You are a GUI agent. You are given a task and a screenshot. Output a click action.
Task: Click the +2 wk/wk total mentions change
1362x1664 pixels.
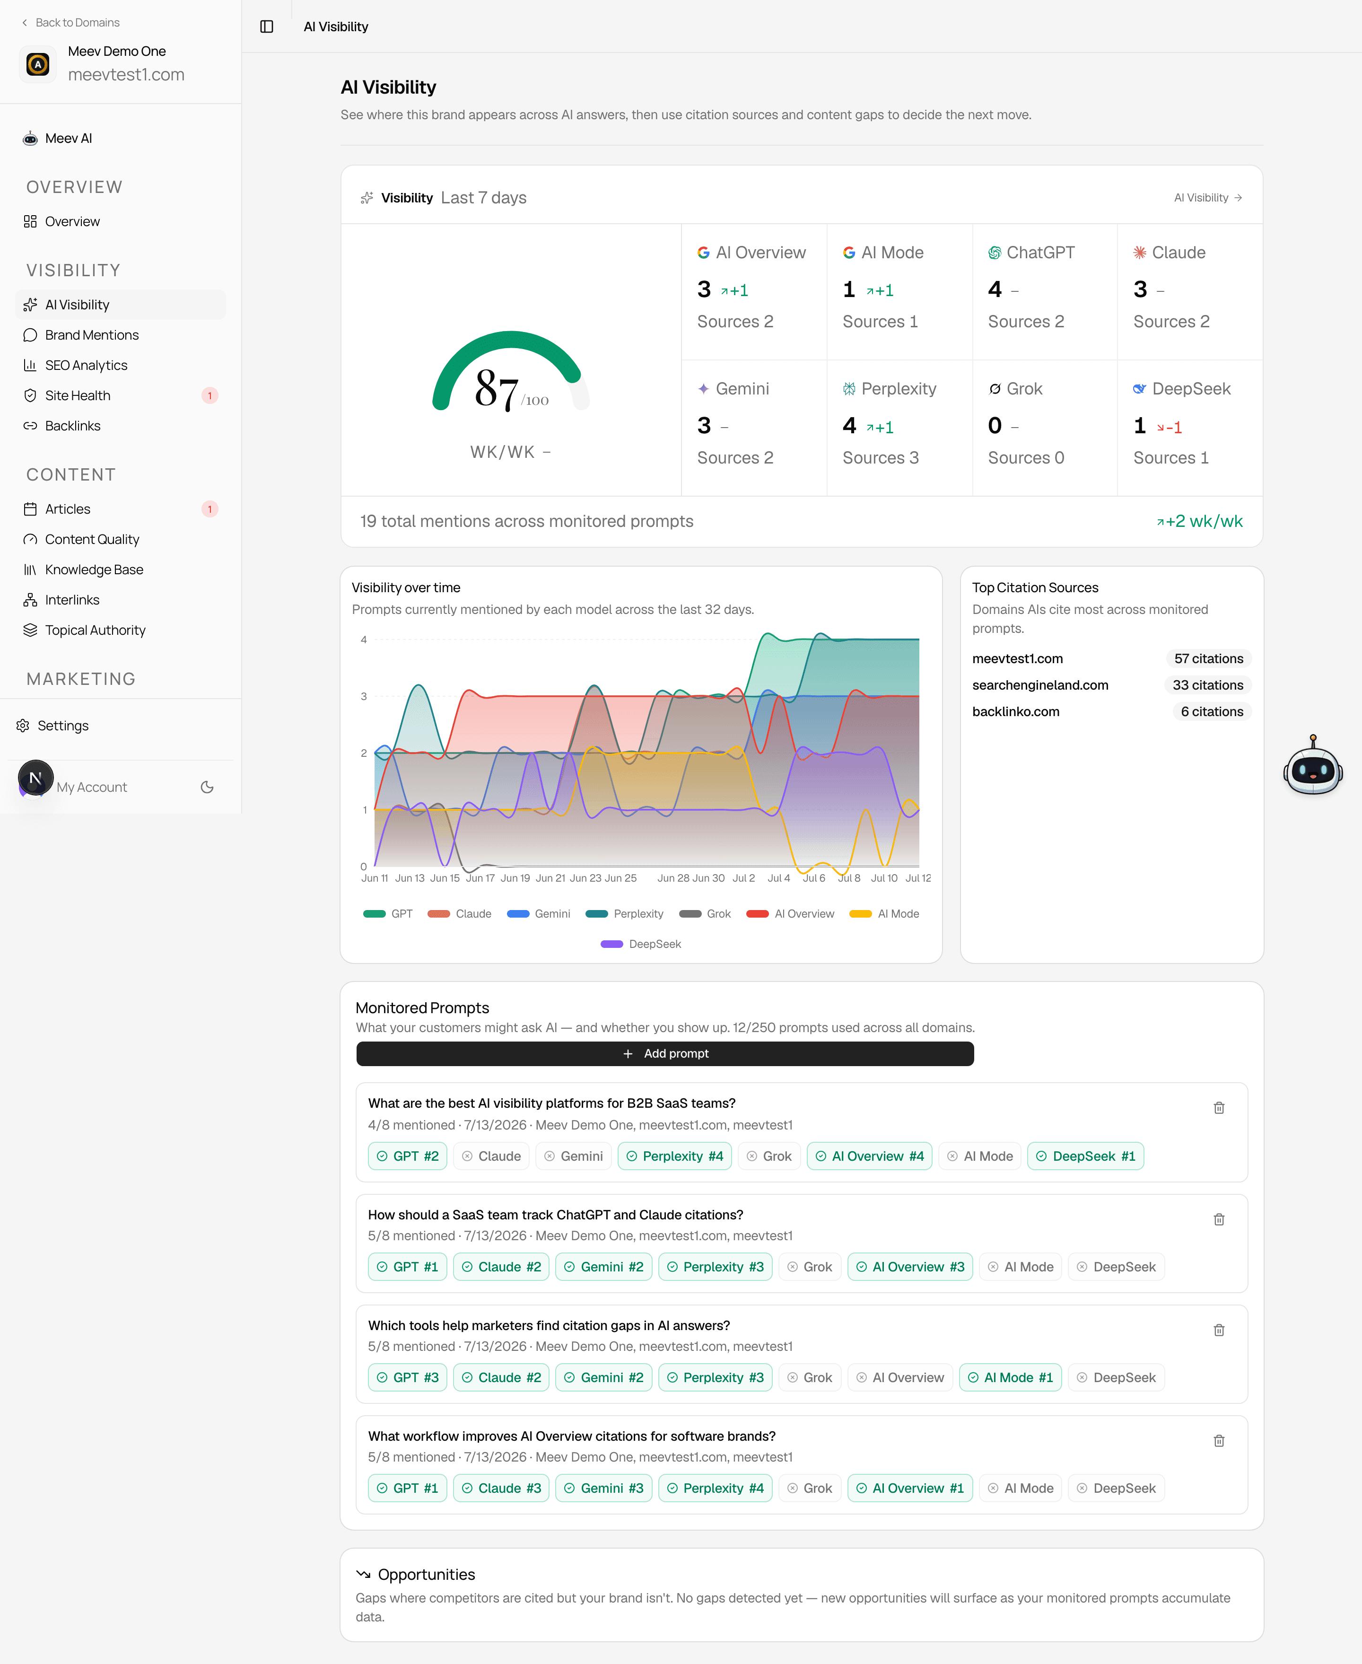pyautogui.click(x=1200, y=522)
